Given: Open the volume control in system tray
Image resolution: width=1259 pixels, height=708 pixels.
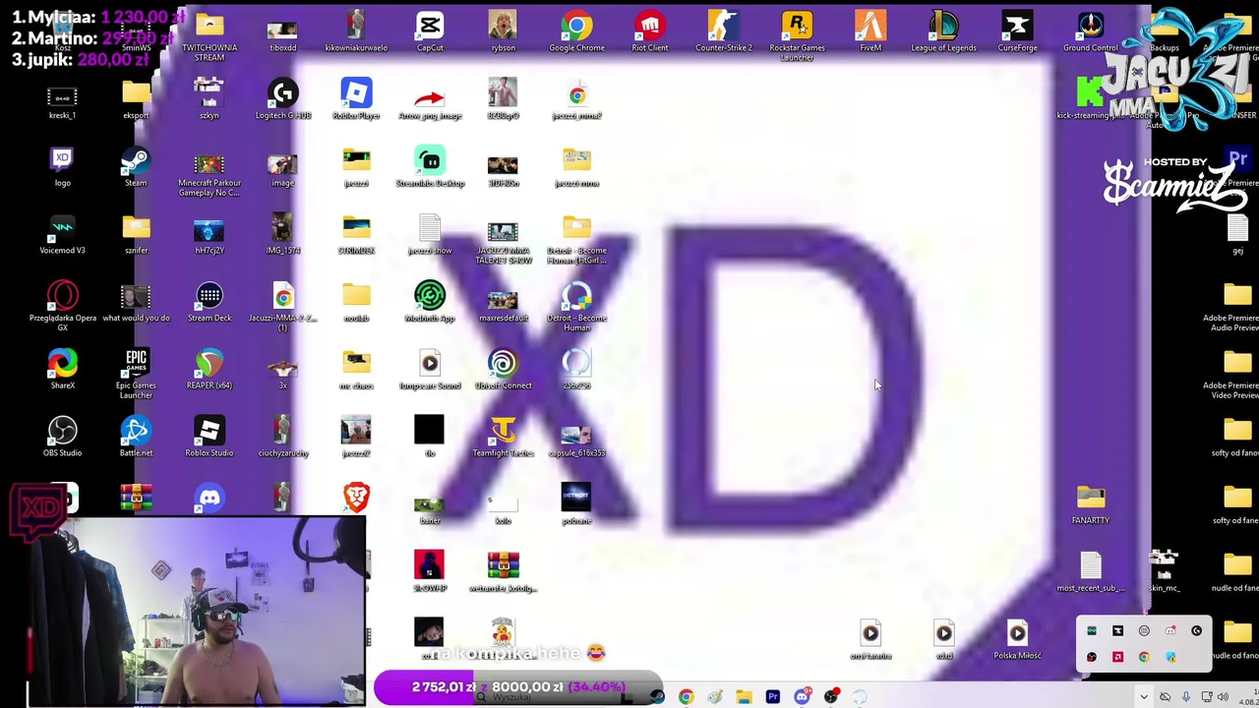Looking at the screenshot, I should (x=1223, y=697).
